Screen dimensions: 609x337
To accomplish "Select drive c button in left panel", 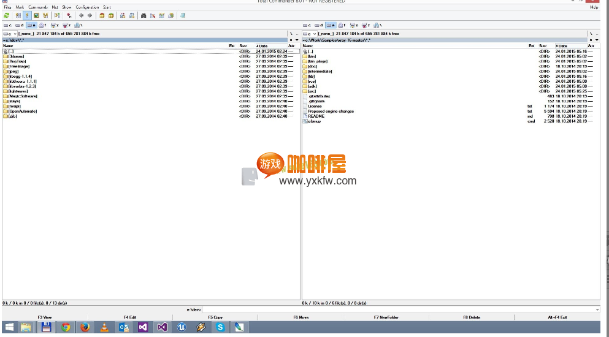I will tap(7, 25).
